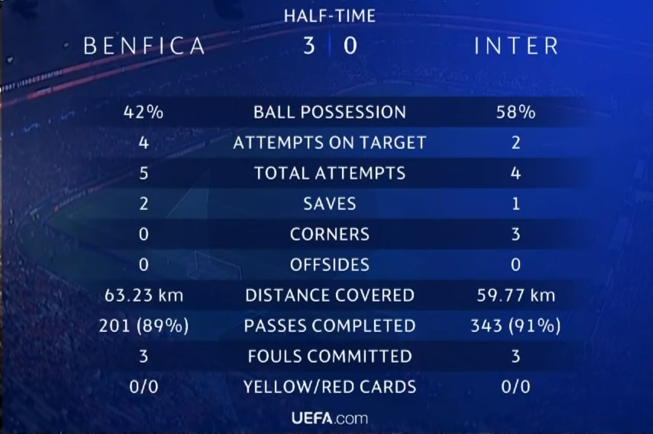
Task: Click the UEFA.com logo at bottom
Action: pos(330,418)
